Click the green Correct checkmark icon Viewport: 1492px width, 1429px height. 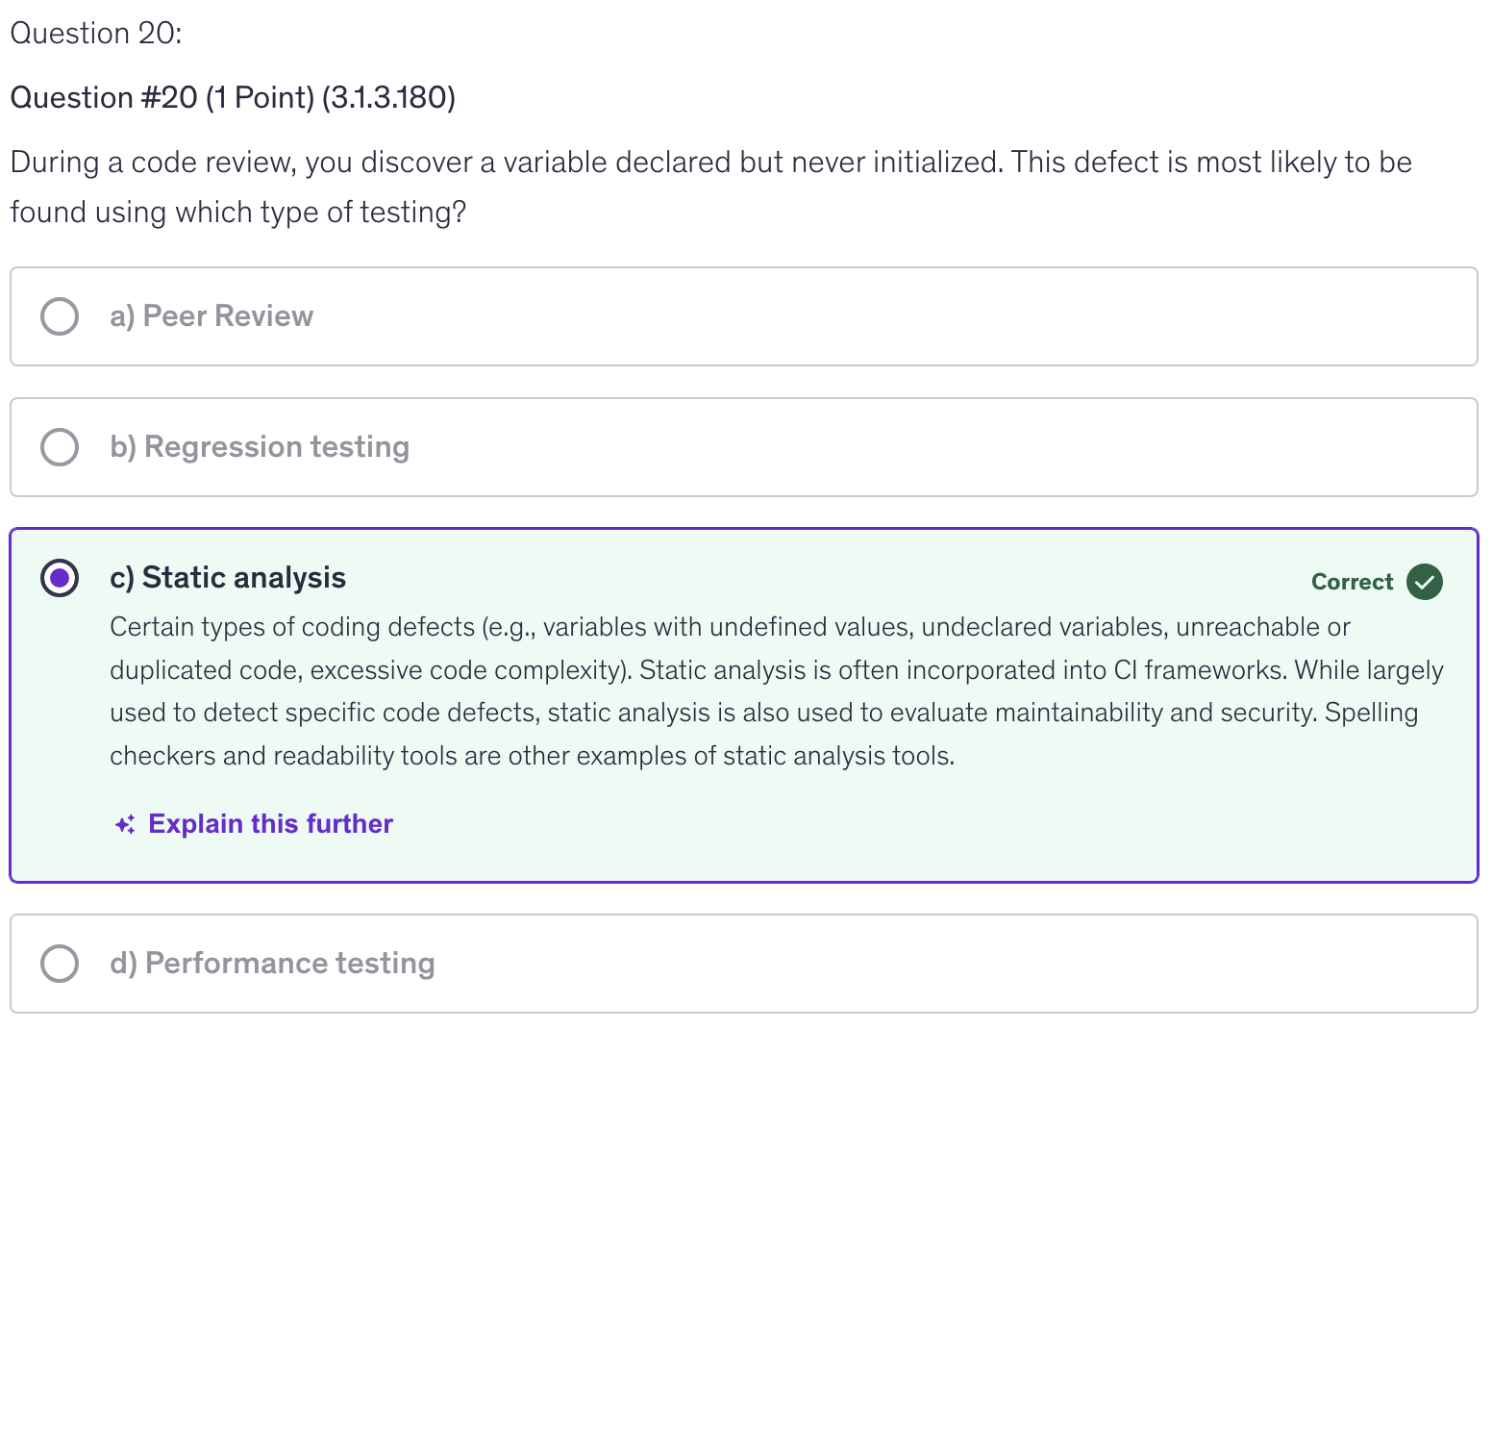click(1424, 582)
